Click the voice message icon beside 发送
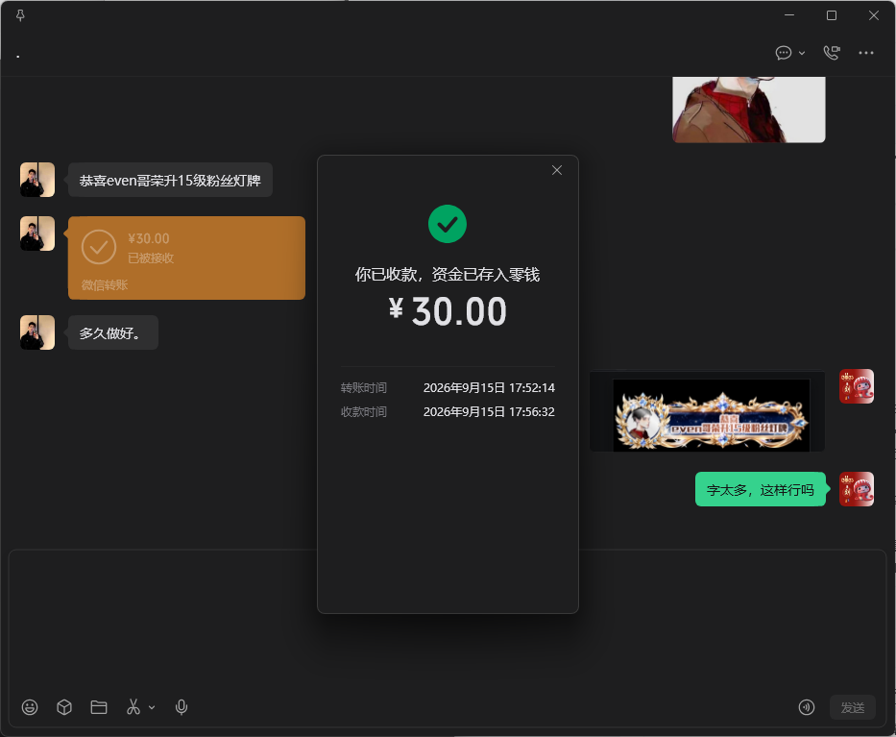The image size is (896, 737). click(807, 707)
